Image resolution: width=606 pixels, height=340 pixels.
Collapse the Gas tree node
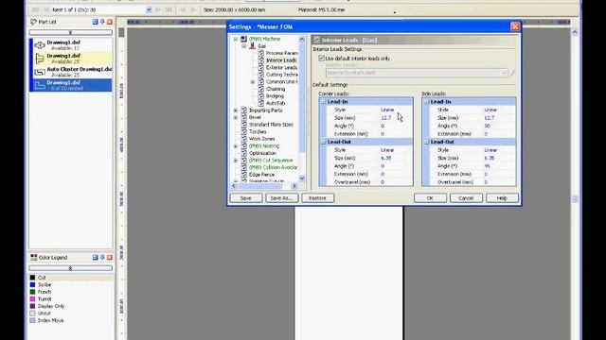244,46
